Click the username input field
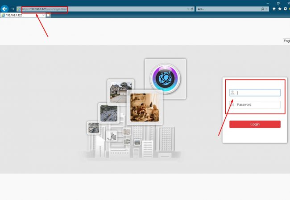The height and width of the screenshot is (200, 290). (x=257, y=93)
